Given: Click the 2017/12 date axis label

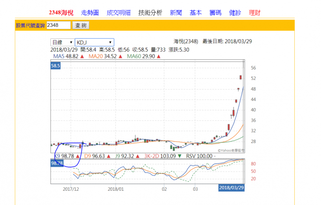Looking at the screenshot, I should (x=71, y=189).
